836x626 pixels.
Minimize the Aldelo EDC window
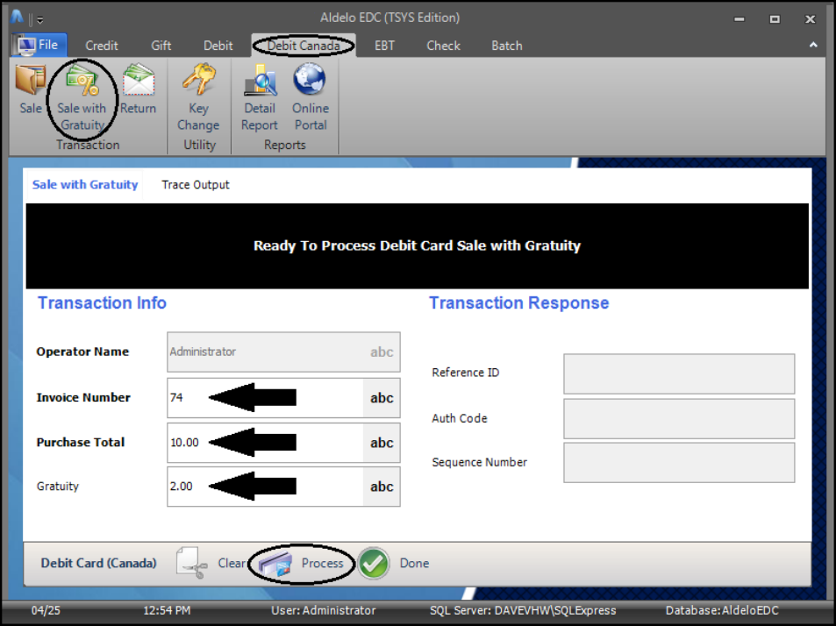tap(739, 19)
